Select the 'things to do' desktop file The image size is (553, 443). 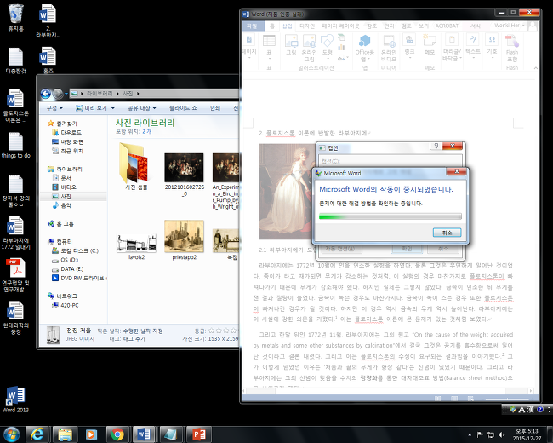click(16, 145)
